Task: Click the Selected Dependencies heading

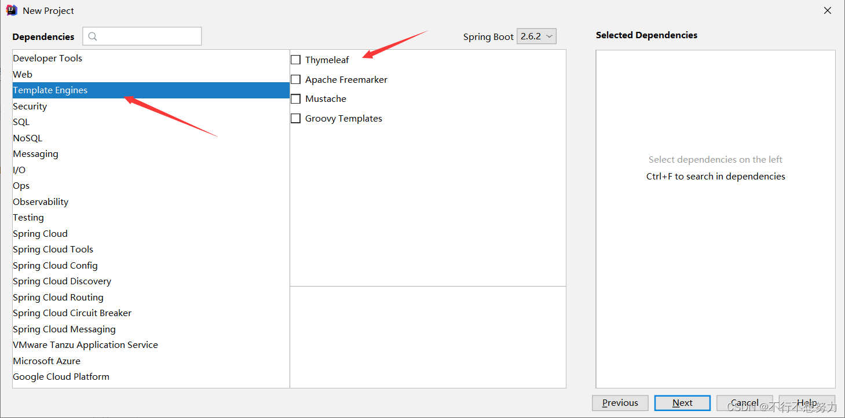Action: pos(646,35)
